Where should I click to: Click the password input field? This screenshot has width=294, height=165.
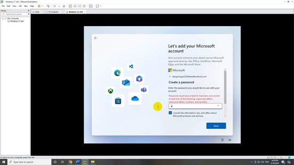(x=195, y=106)
